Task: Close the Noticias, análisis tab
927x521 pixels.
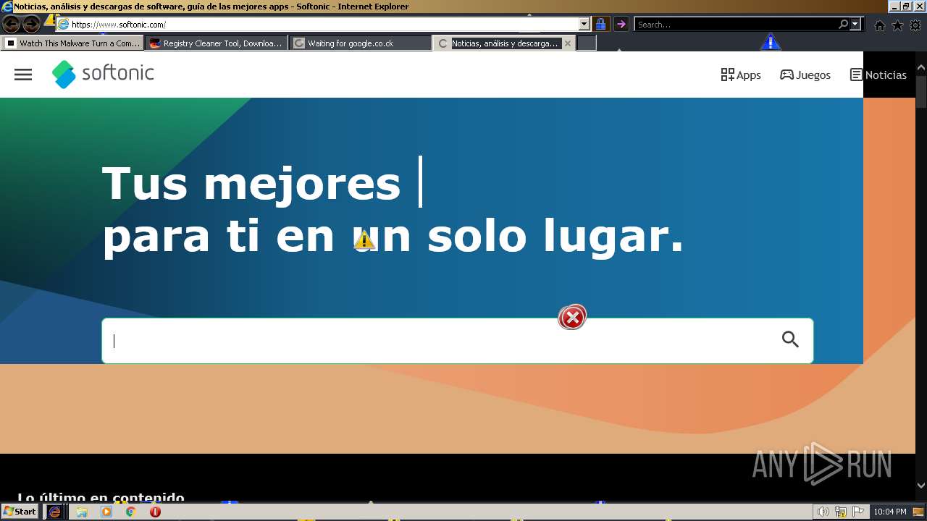Action: point(568,43)
